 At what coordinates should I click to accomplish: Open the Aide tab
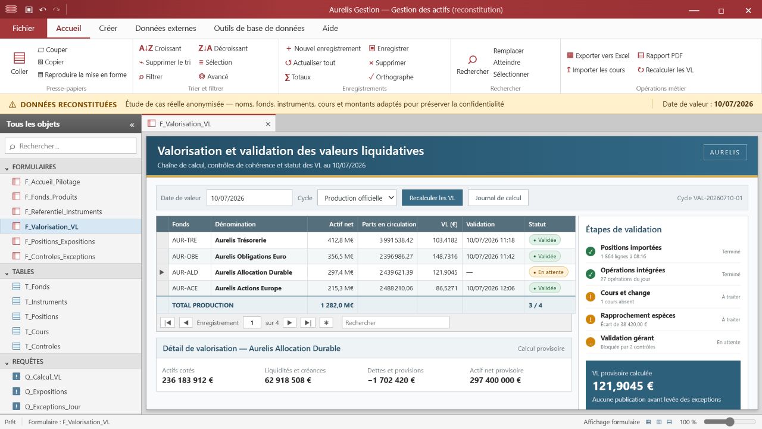(330, 28)
